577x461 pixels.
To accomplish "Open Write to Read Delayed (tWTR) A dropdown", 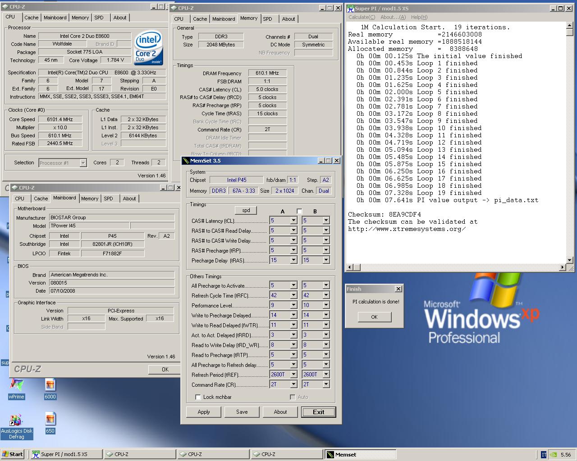I will [293, 325].
